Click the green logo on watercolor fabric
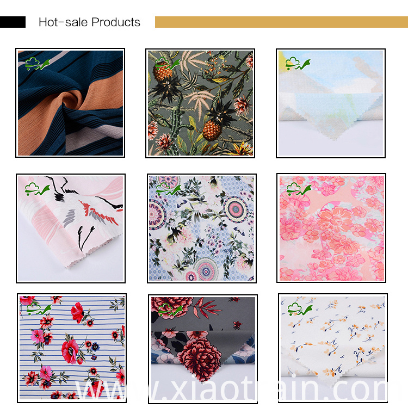Viewport: 408px width, 408px height. 298,64
